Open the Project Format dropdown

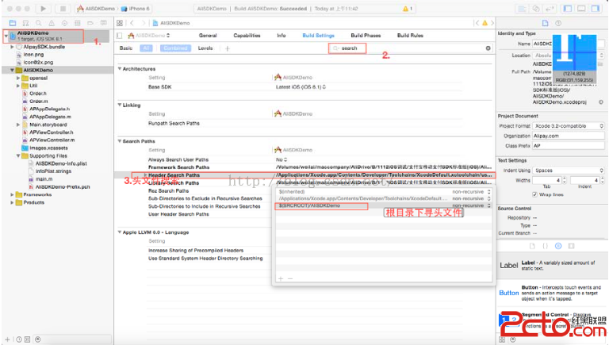pyautogui.click(x=566, y=125)
